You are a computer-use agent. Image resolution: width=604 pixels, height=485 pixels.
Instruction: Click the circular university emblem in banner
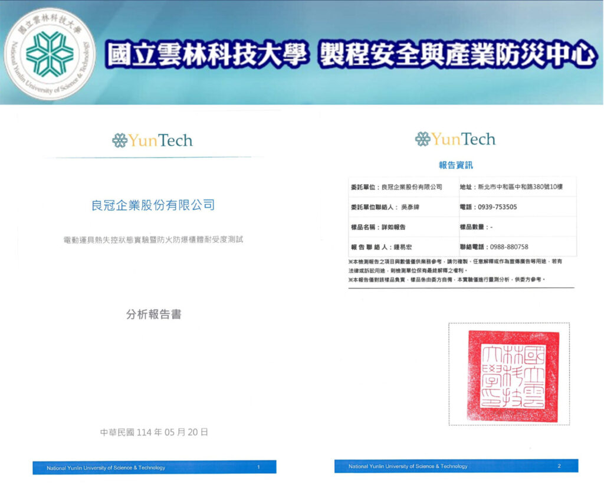50,54
